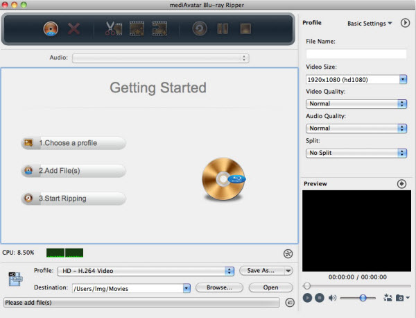Click the Save As... button
Image resolution: width=416 pixels, height=318 pixels.
click(x=261, y=271)
